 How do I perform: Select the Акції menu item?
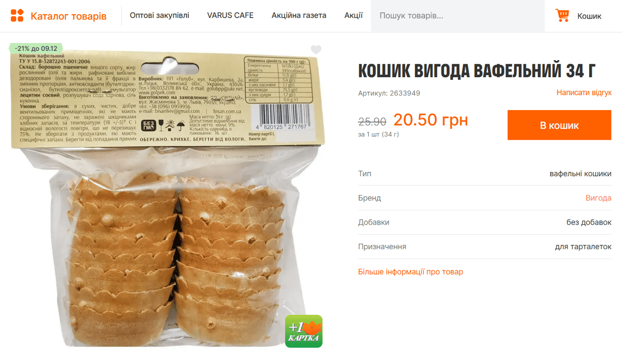[x=354, y=15]
